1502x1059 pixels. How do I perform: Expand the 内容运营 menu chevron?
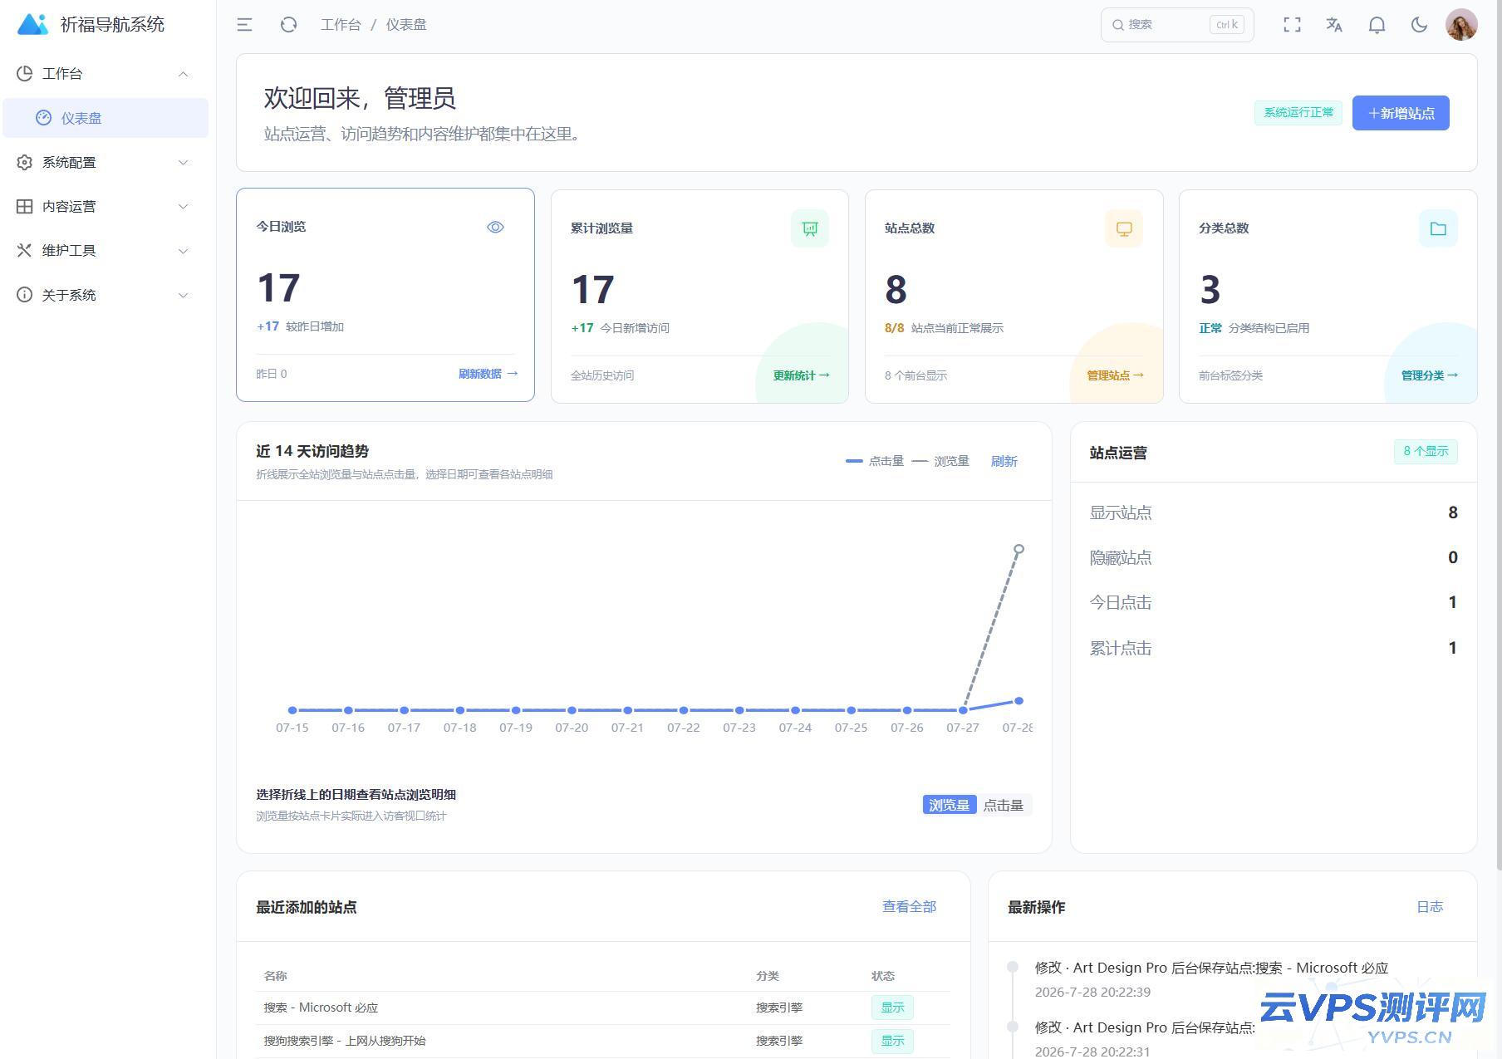184,206
